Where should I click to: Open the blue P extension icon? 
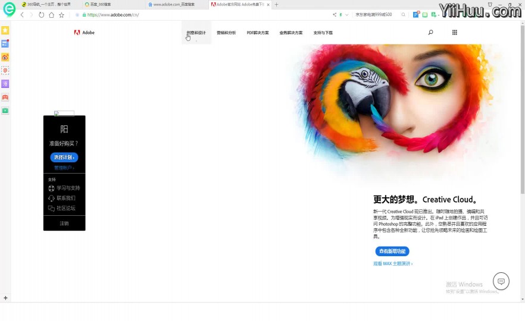coord(416,14)
